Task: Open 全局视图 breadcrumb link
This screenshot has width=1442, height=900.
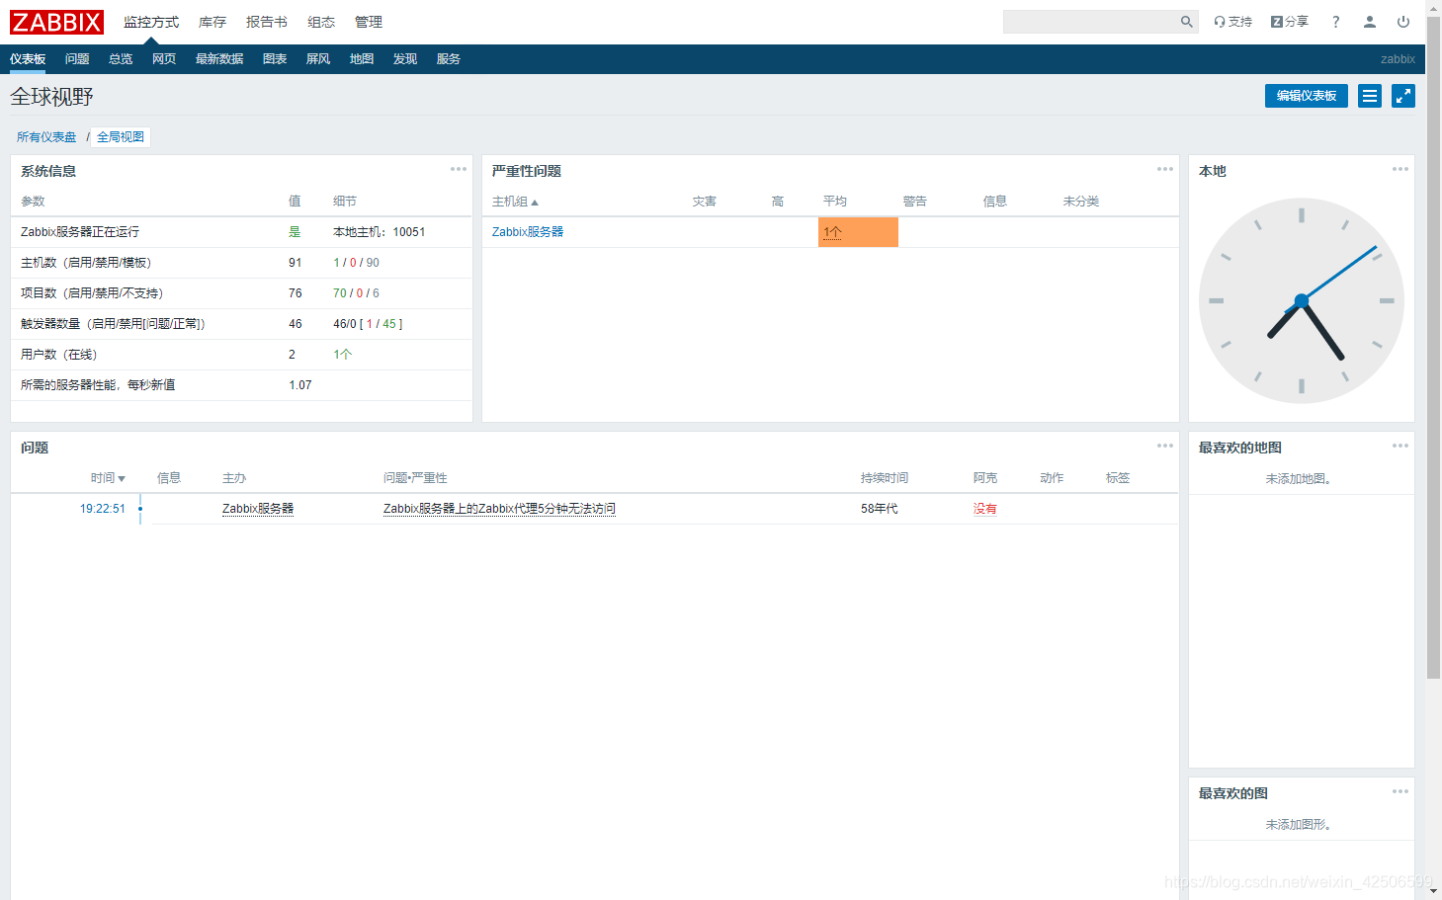Action: 121,137
